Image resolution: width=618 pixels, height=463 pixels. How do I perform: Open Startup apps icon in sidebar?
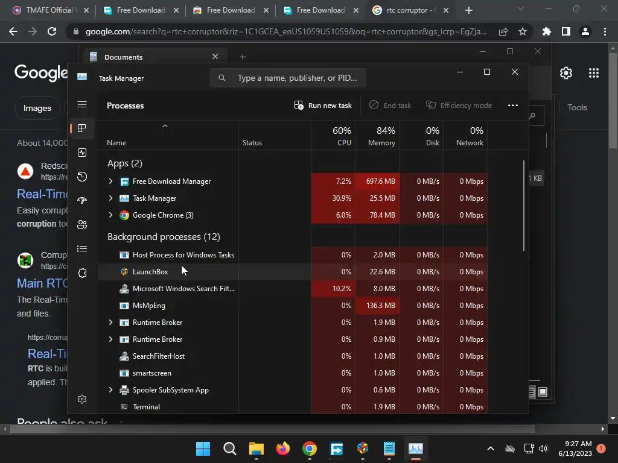(82, 200)
